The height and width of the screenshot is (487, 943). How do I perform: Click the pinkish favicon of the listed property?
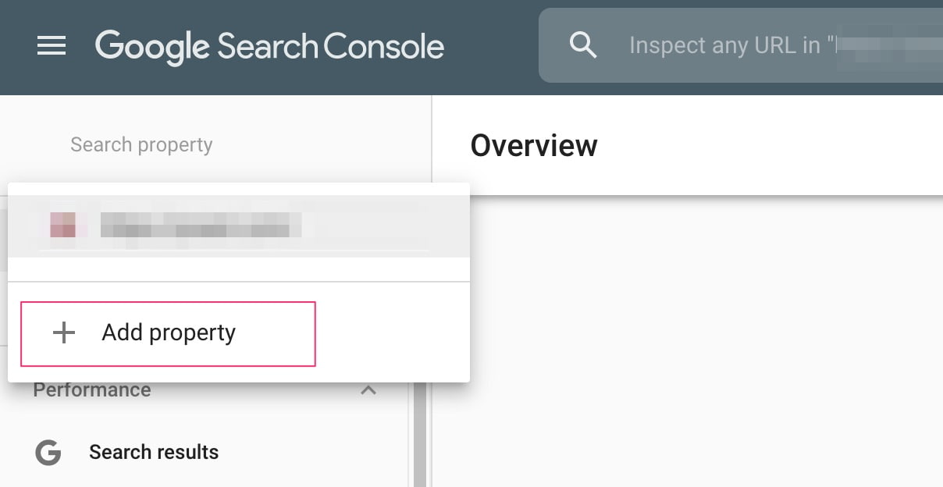(x=63, y=225)
